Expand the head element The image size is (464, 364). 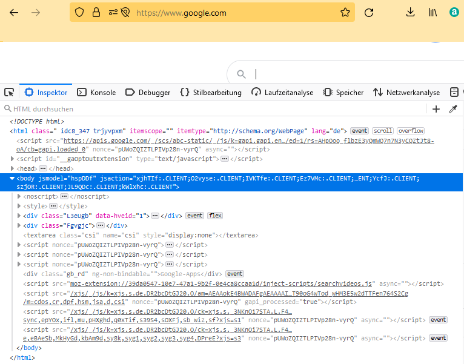(x=12, y=168)
